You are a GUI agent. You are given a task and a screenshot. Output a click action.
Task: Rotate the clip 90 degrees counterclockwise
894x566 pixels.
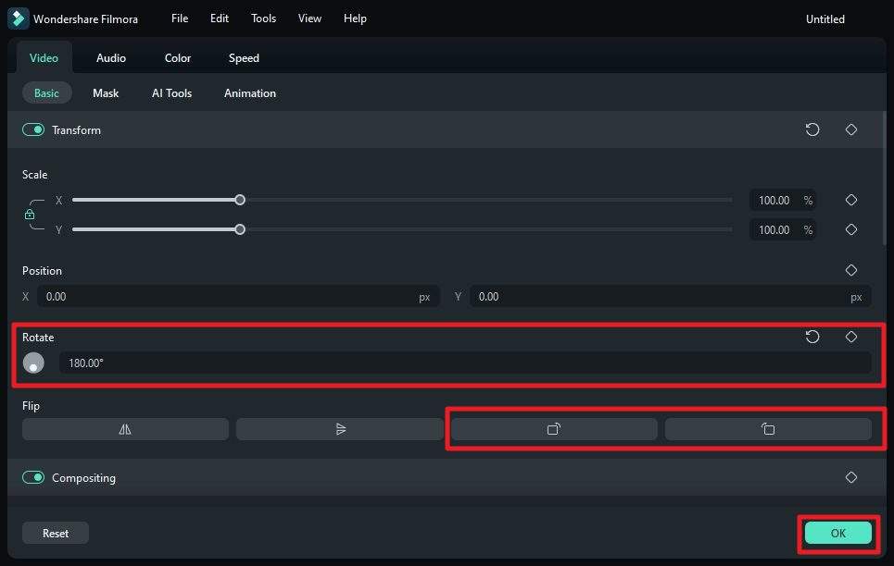click(x=768, y=429)
